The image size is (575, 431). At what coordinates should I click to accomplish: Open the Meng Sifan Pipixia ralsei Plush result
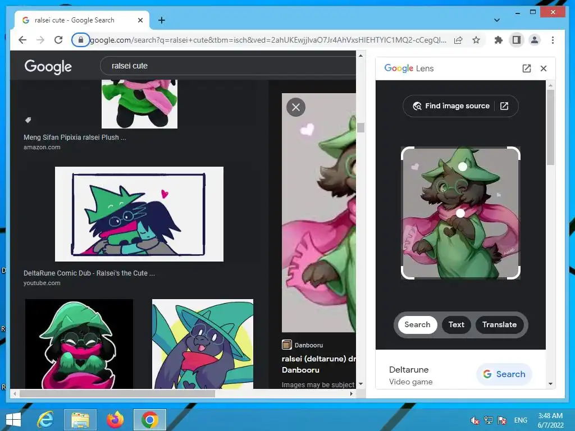pos(75,137)
